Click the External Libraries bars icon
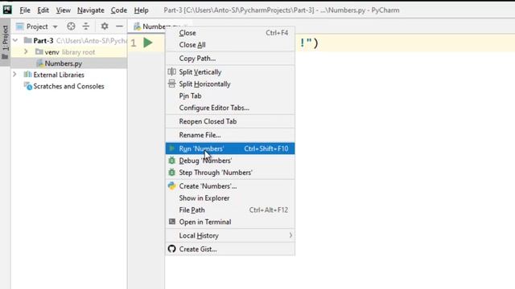 [x=28, y=75]
